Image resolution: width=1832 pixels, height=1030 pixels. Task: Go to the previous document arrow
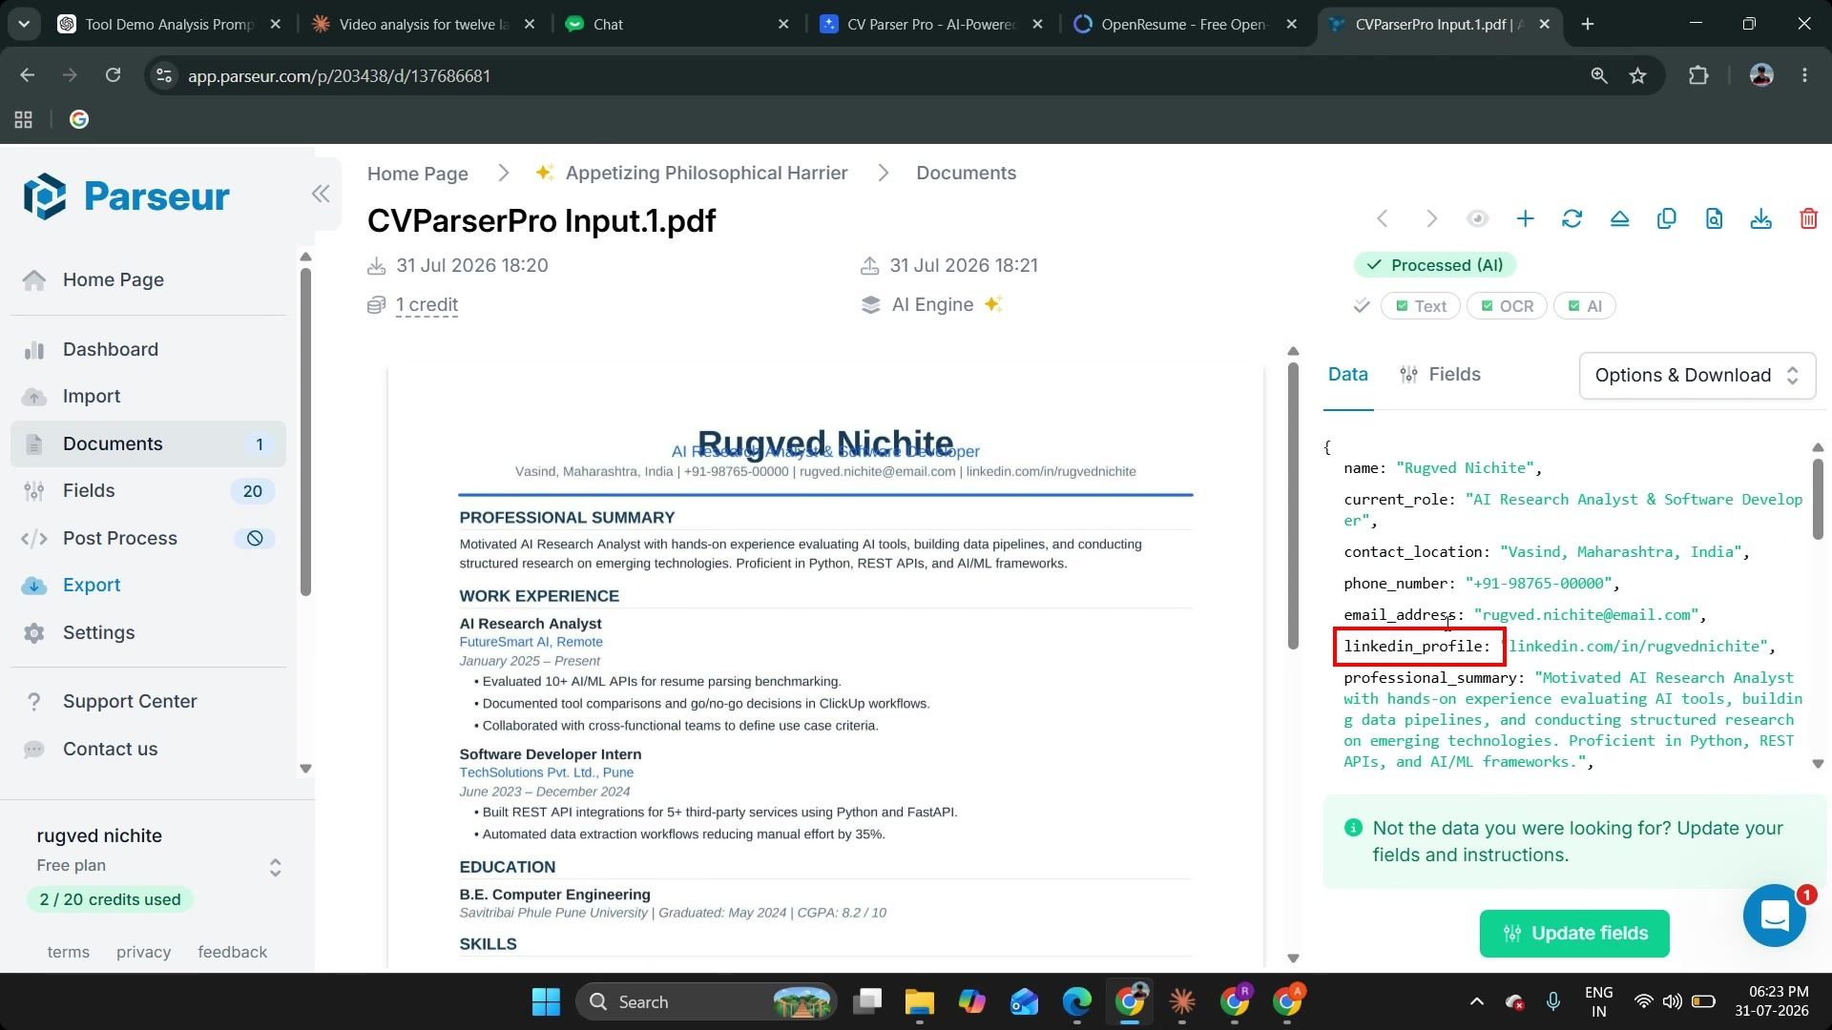click(x=1383, y=219)
